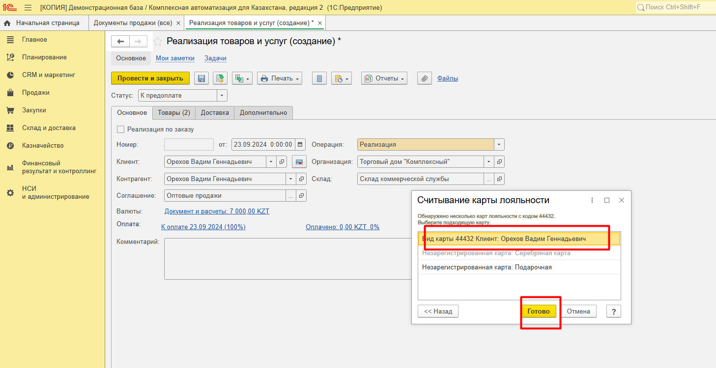
Task: Open the Отчеты reports dropdown
Action: point(384,79)
